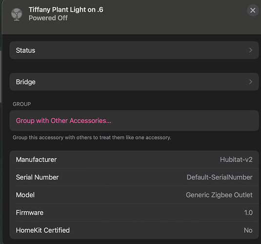Click the Powered Off status text
Image resolution: width=261 pixels, height=244 pixels.
tap(48, 18)
